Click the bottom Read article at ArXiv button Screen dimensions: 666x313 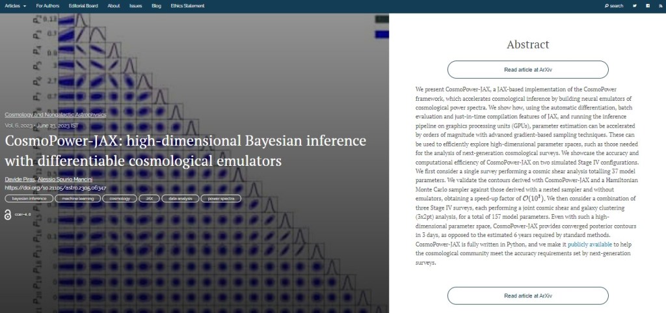(527, 296)
